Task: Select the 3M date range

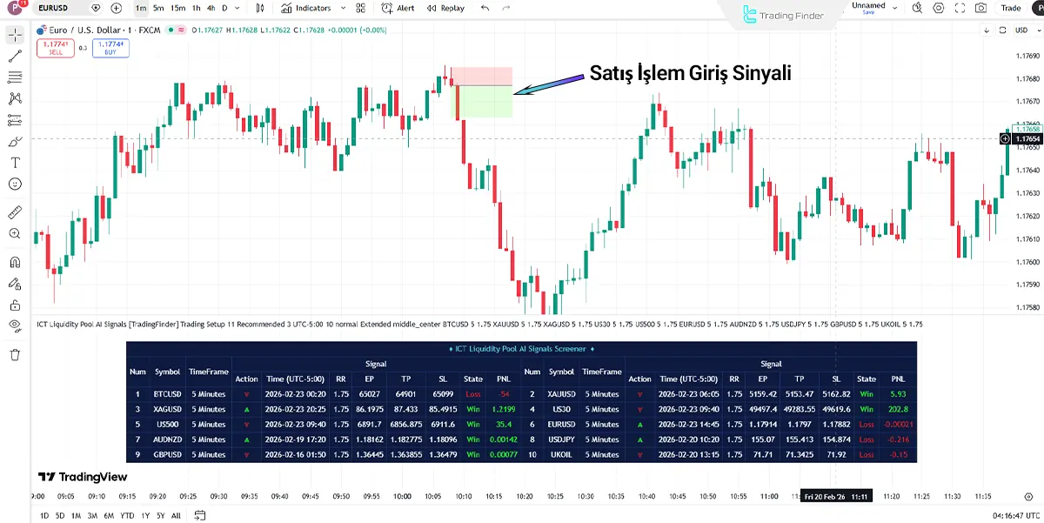Action: [92, 515]
